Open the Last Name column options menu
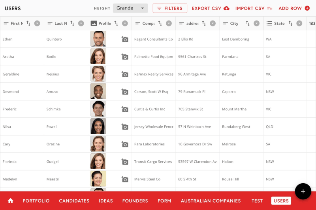 (81, 23)
